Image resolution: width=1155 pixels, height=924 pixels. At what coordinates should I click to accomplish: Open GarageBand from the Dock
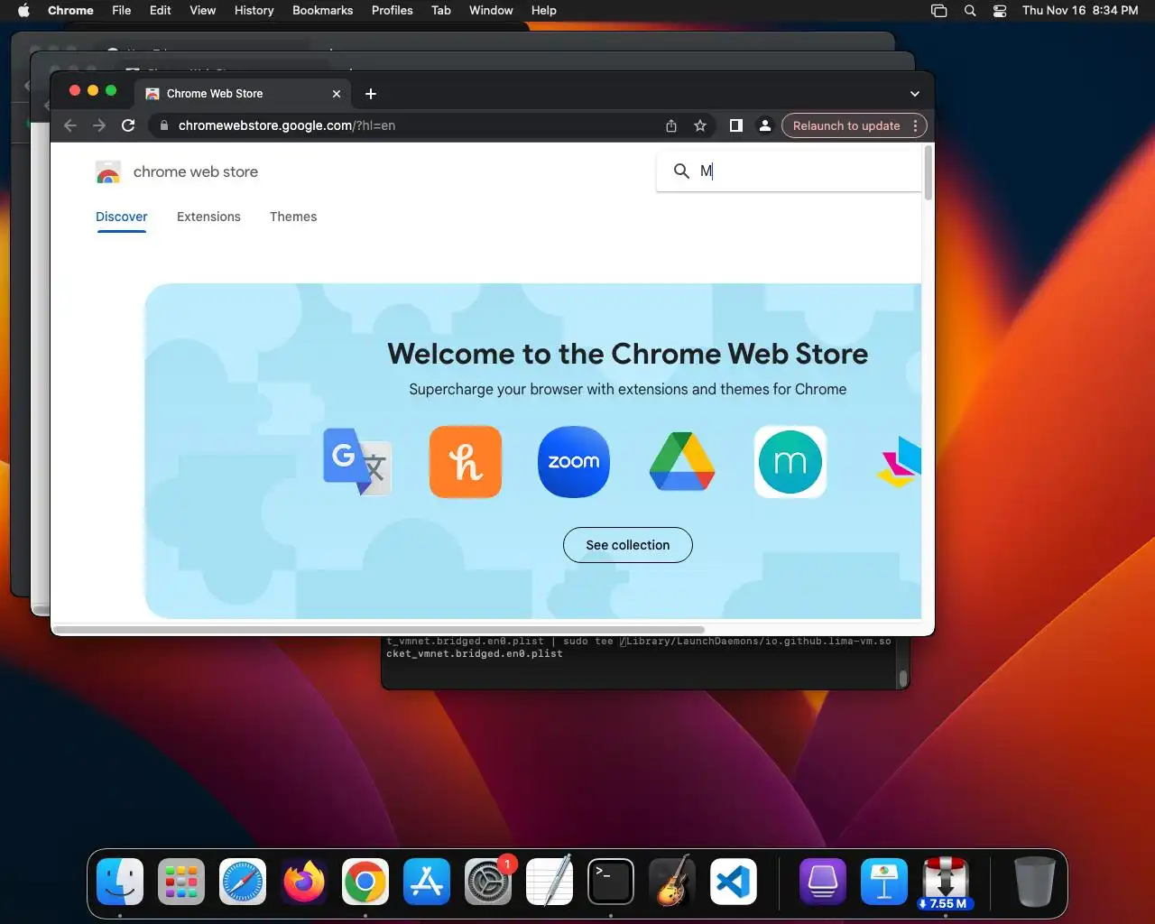[x=672, y=882]
